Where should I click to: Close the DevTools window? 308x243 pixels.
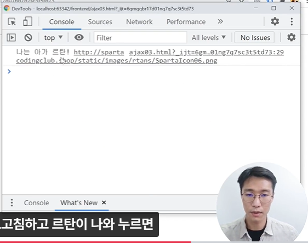pos(292,8)
